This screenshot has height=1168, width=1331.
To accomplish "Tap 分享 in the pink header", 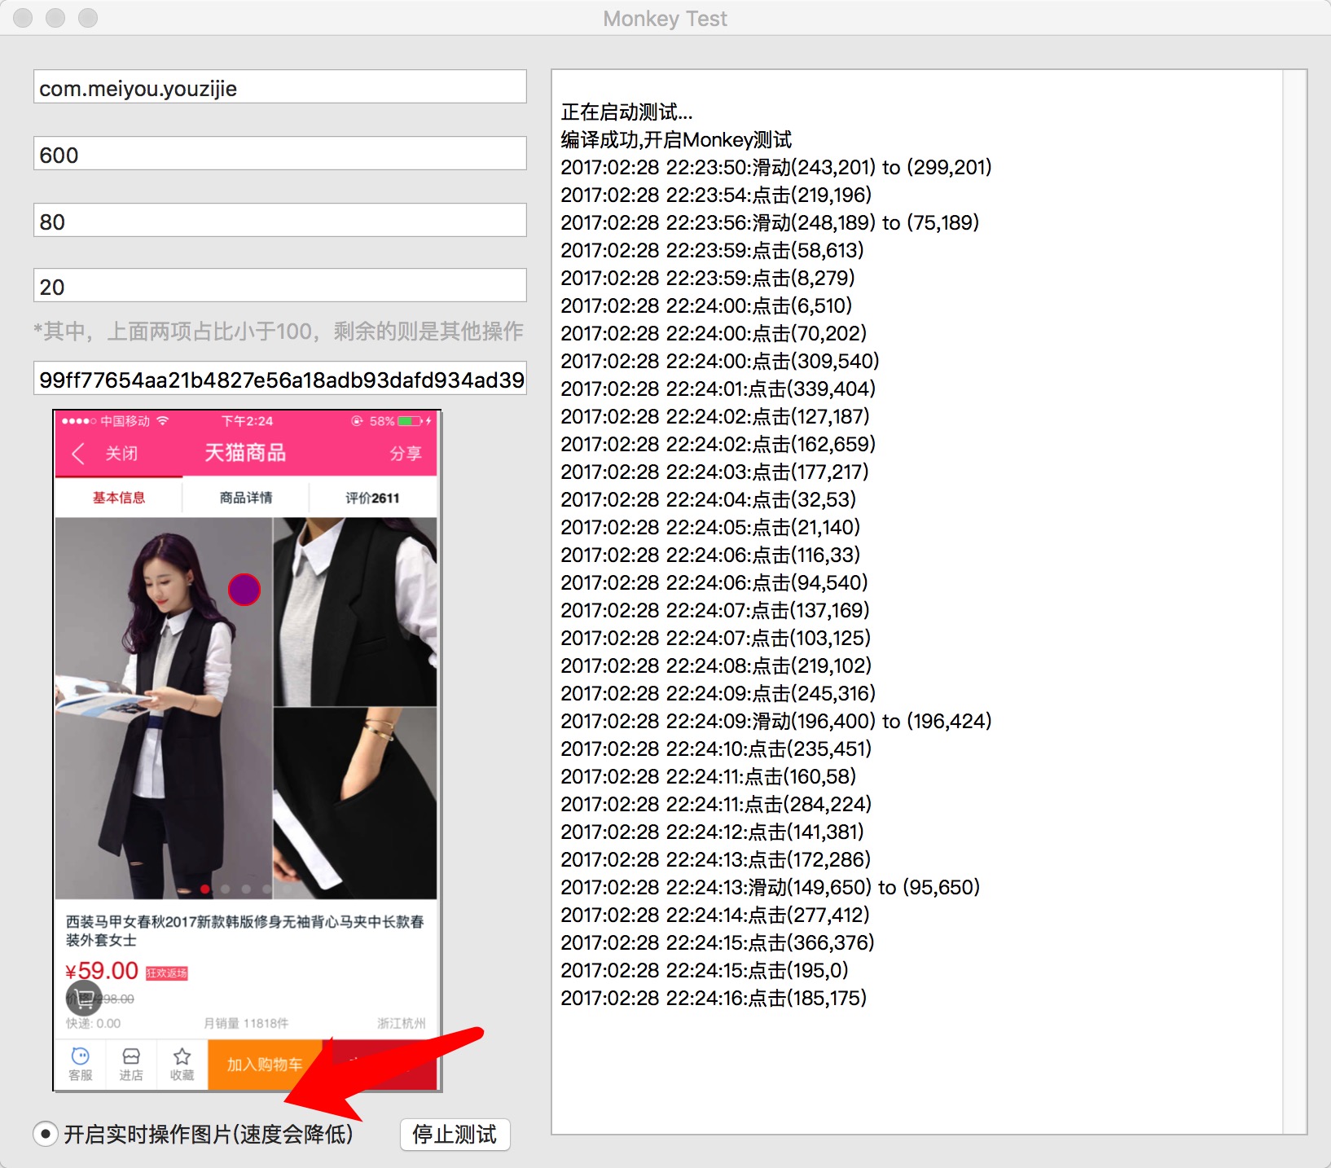I will [x=406, y=454].
